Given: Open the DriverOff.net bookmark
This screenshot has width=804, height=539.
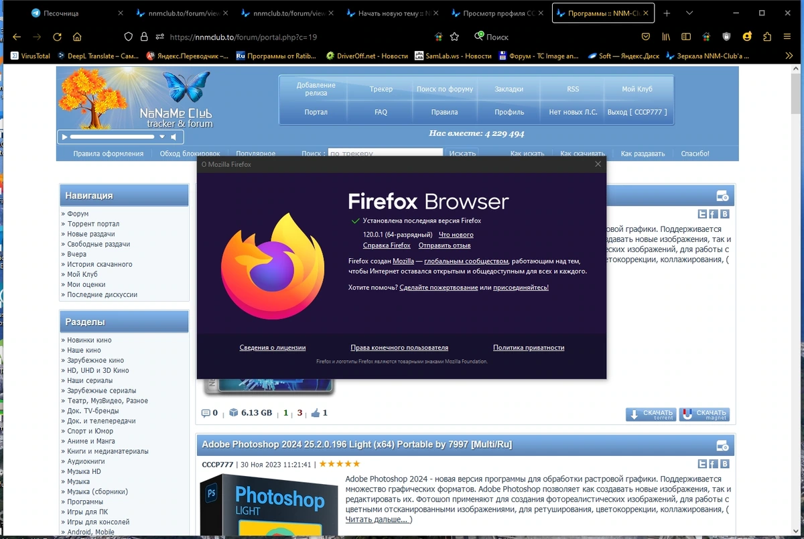Looking at the screenshot, I should (x=366, y=56).
